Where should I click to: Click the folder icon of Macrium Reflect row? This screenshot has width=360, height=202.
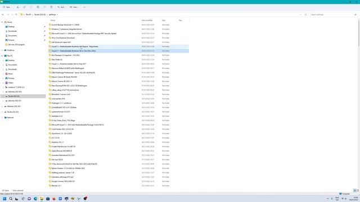point(50,68)
